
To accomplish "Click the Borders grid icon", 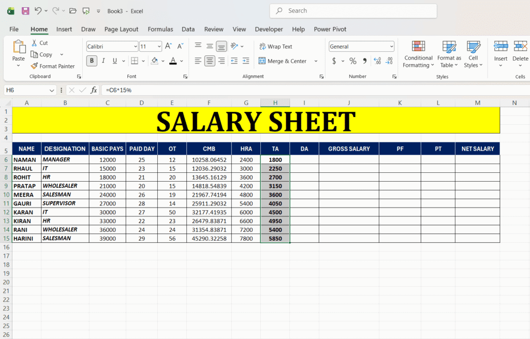I will [x=135, y=61].
